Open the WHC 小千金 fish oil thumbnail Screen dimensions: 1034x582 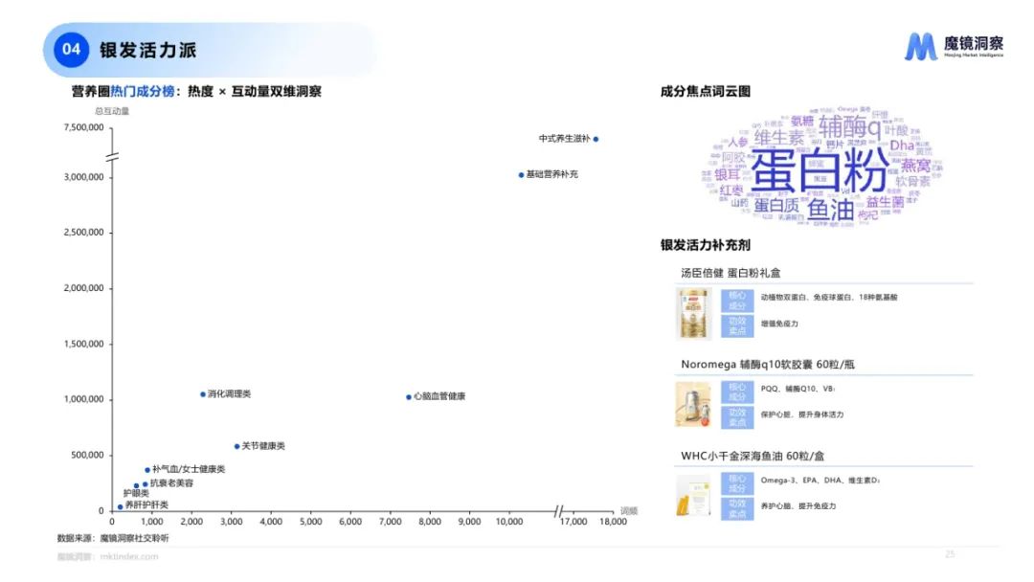point(694,496)
